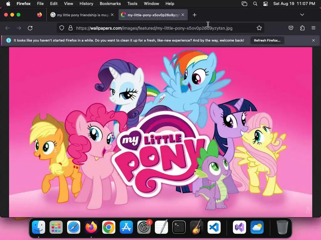
Task: Click the Stage Manager menu bar icon
Action: click(x=244, y=4)
